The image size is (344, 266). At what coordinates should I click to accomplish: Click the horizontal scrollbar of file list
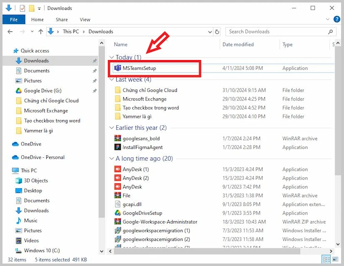pos(207,251)
